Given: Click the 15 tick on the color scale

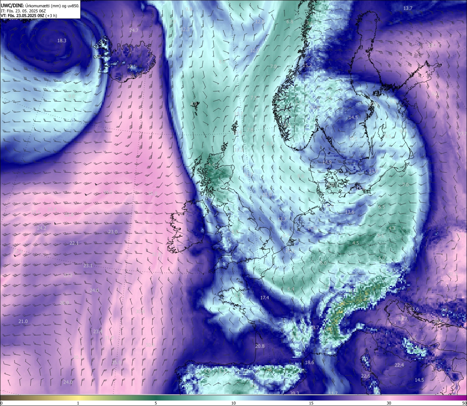Looking at the screenshot, I should (x=311, y=403).
